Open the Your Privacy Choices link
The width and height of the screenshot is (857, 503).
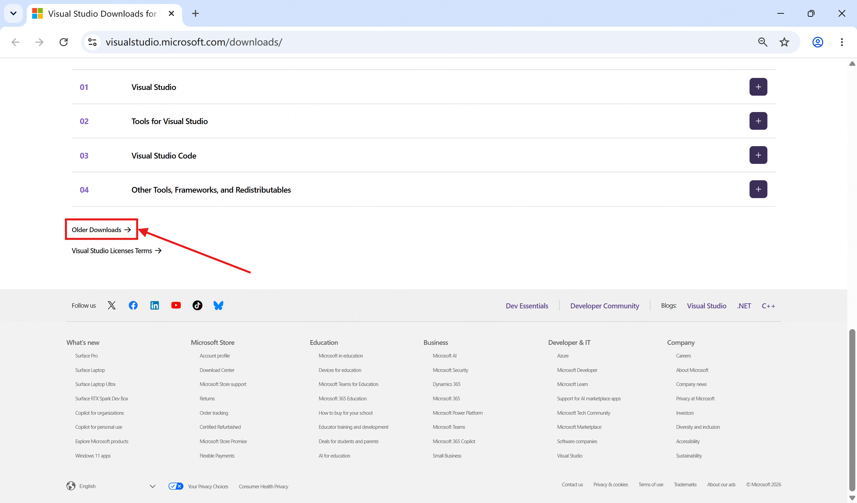[x=208, y=487]
